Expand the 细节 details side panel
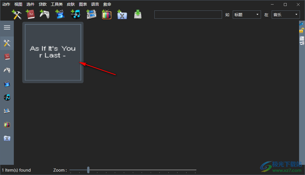The width and height of the screenshot is (305, 175). pyautogui.click(x=302, y=40)
